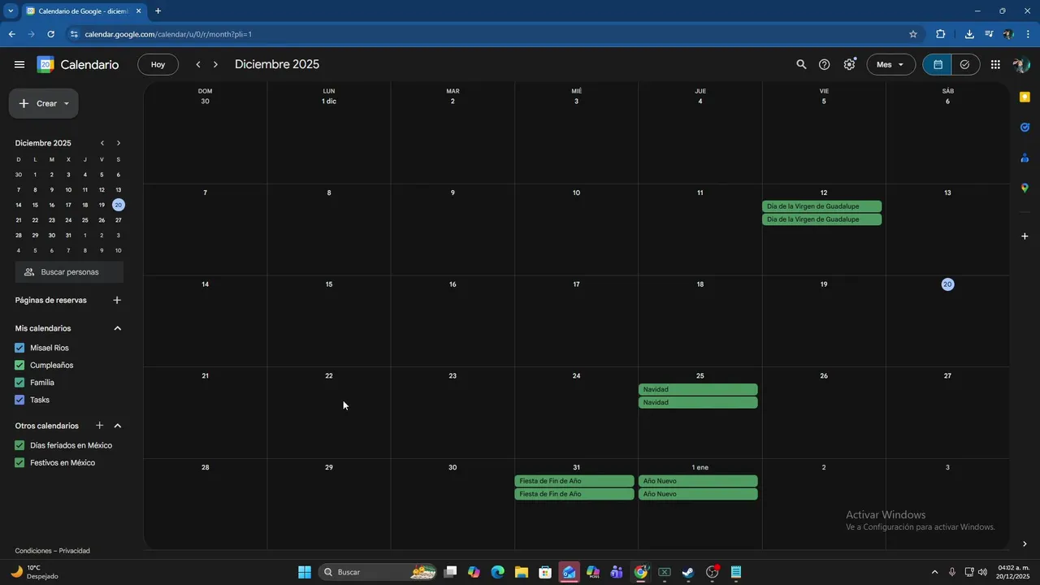The height and width of the screenshot is (585, 1040).
Task: Toggle Familia calendar checkbox
Action: click(x=19, y=383)
